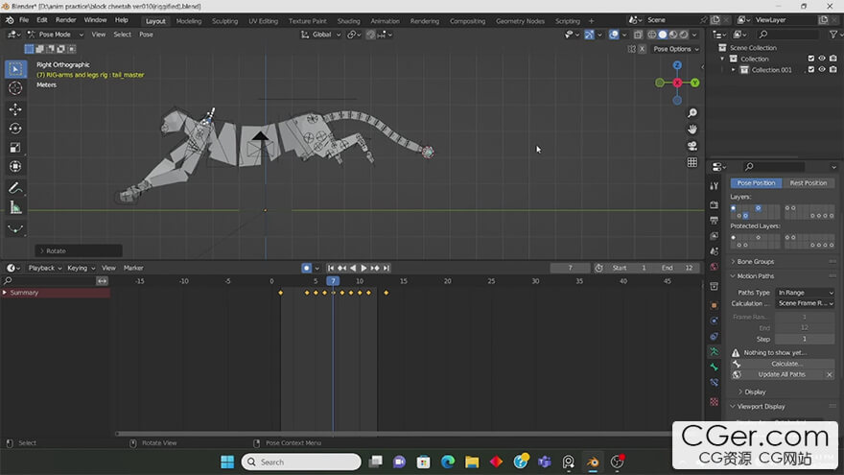Toggle visibility eye for Collection
The image size is (844, 475).
822,59
